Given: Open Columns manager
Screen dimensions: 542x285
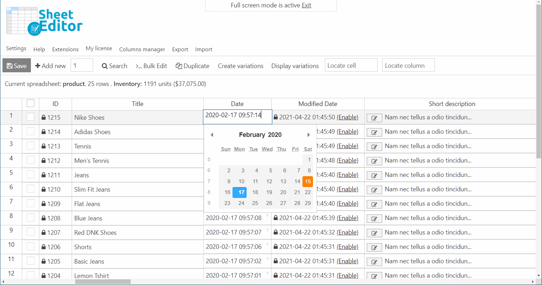Looking at the screenshot, I should click(142, 49).
